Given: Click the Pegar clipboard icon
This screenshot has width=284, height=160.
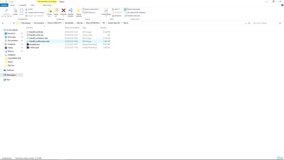Looking at the screenshot, I should tap(21, 11).
